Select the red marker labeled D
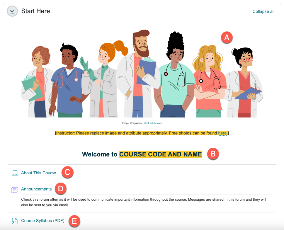This screenshot has height=230, width=284. pyautogui.click(x=60, y=189)
